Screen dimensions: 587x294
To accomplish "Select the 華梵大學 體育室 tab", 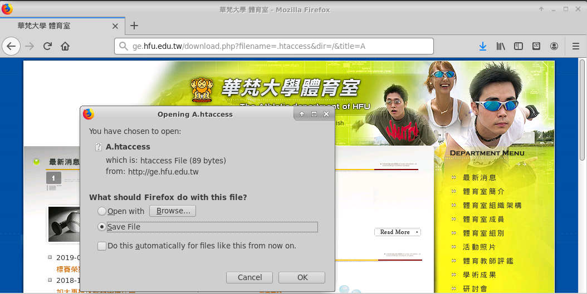I will (x=62, y=26).
